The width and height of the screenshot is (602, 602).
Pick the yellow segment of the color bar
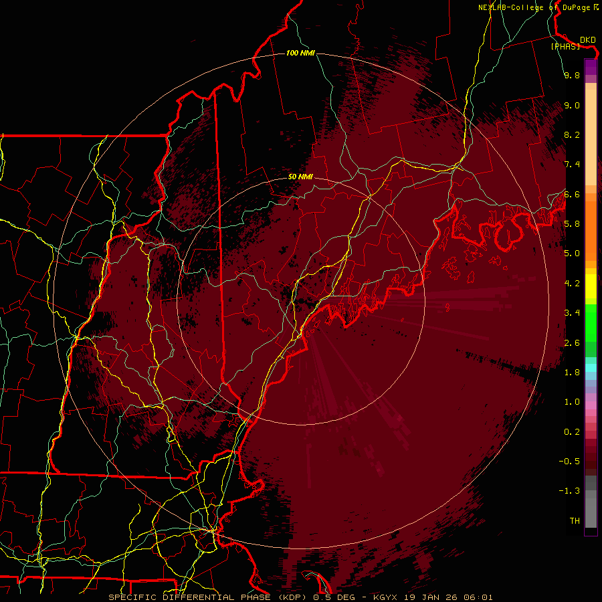[591, 286]
